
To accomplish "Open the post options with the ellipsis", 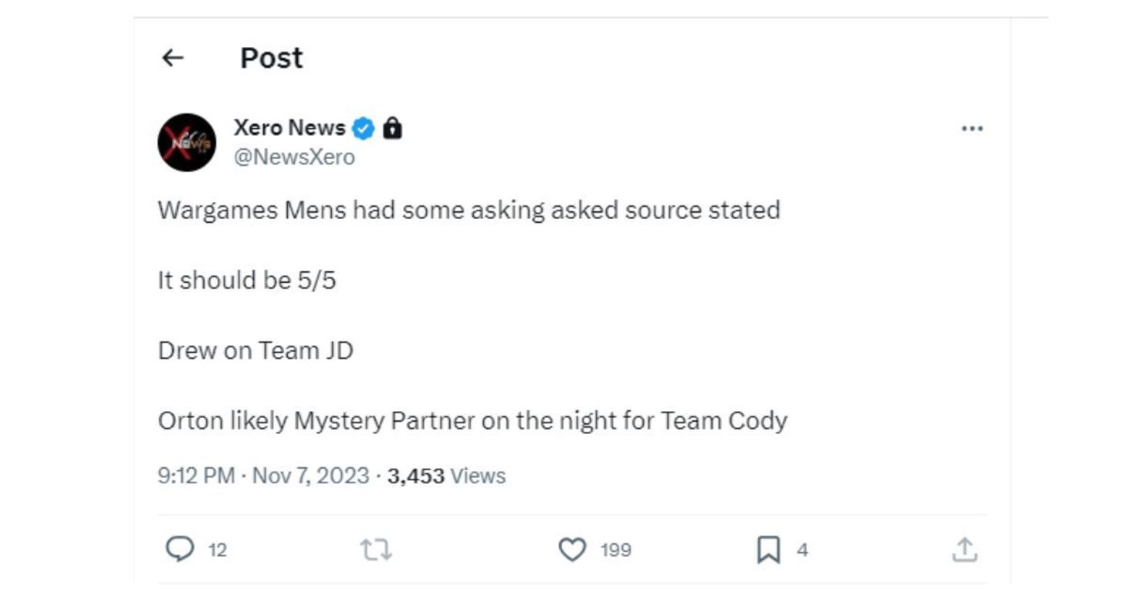I will coord(972,129).
